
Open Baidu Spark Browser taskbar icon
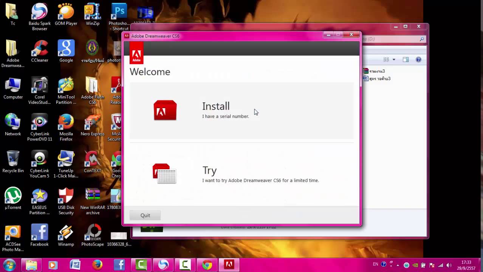163,265
